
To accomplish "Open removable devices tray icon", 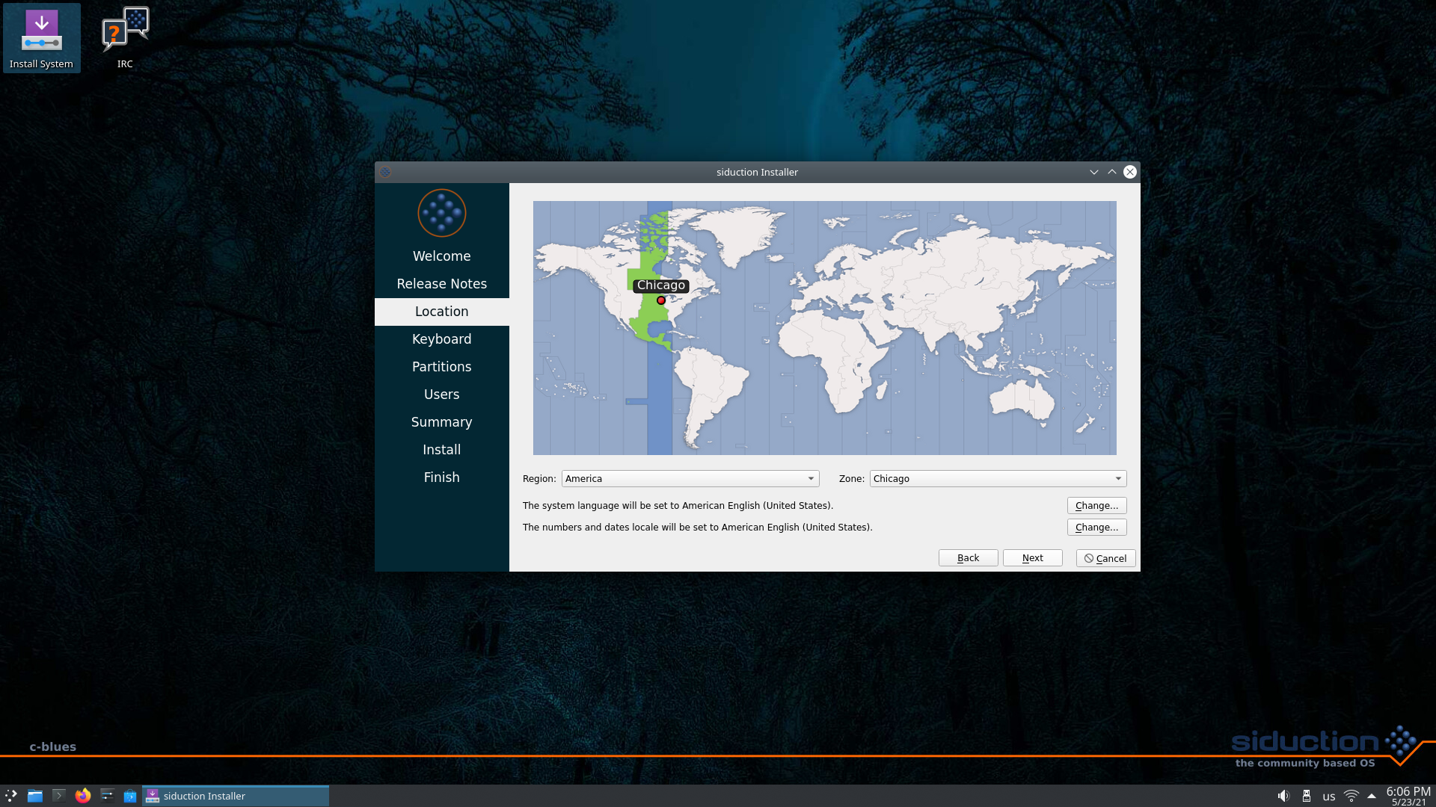I will (1307, 797).
